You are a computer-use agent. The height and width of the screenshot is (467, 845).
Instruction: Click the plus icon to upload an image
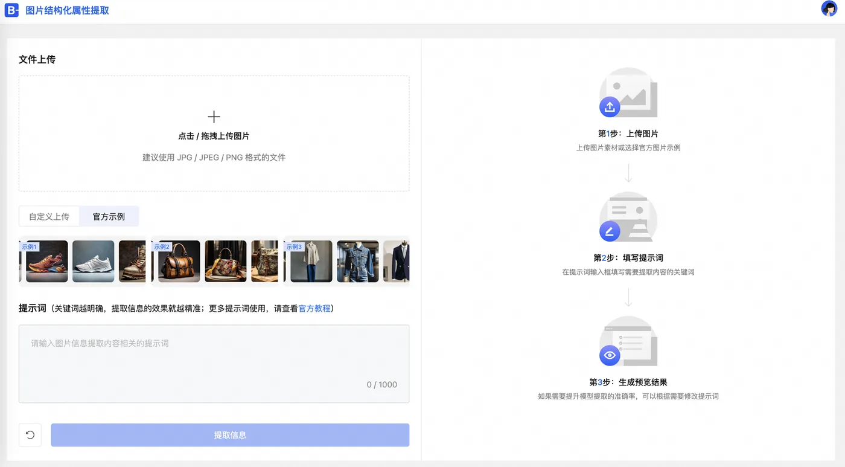coord(214,117)
